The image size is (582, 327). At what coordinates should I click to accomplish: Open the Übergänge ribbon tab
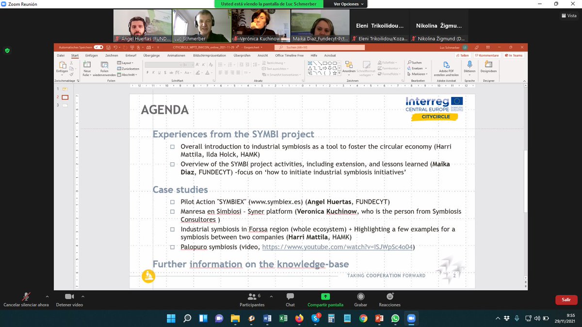coord(151,56)
